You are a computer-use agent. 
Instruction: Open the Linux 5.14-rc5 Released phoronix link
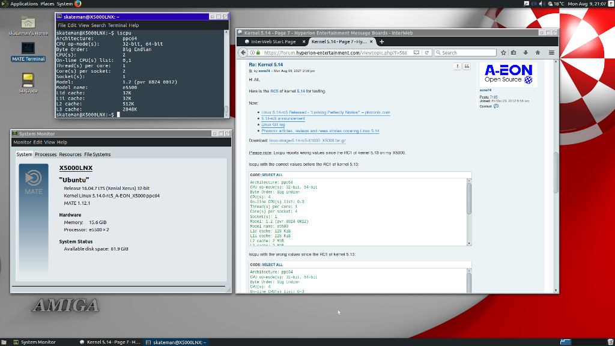(326, 112)
